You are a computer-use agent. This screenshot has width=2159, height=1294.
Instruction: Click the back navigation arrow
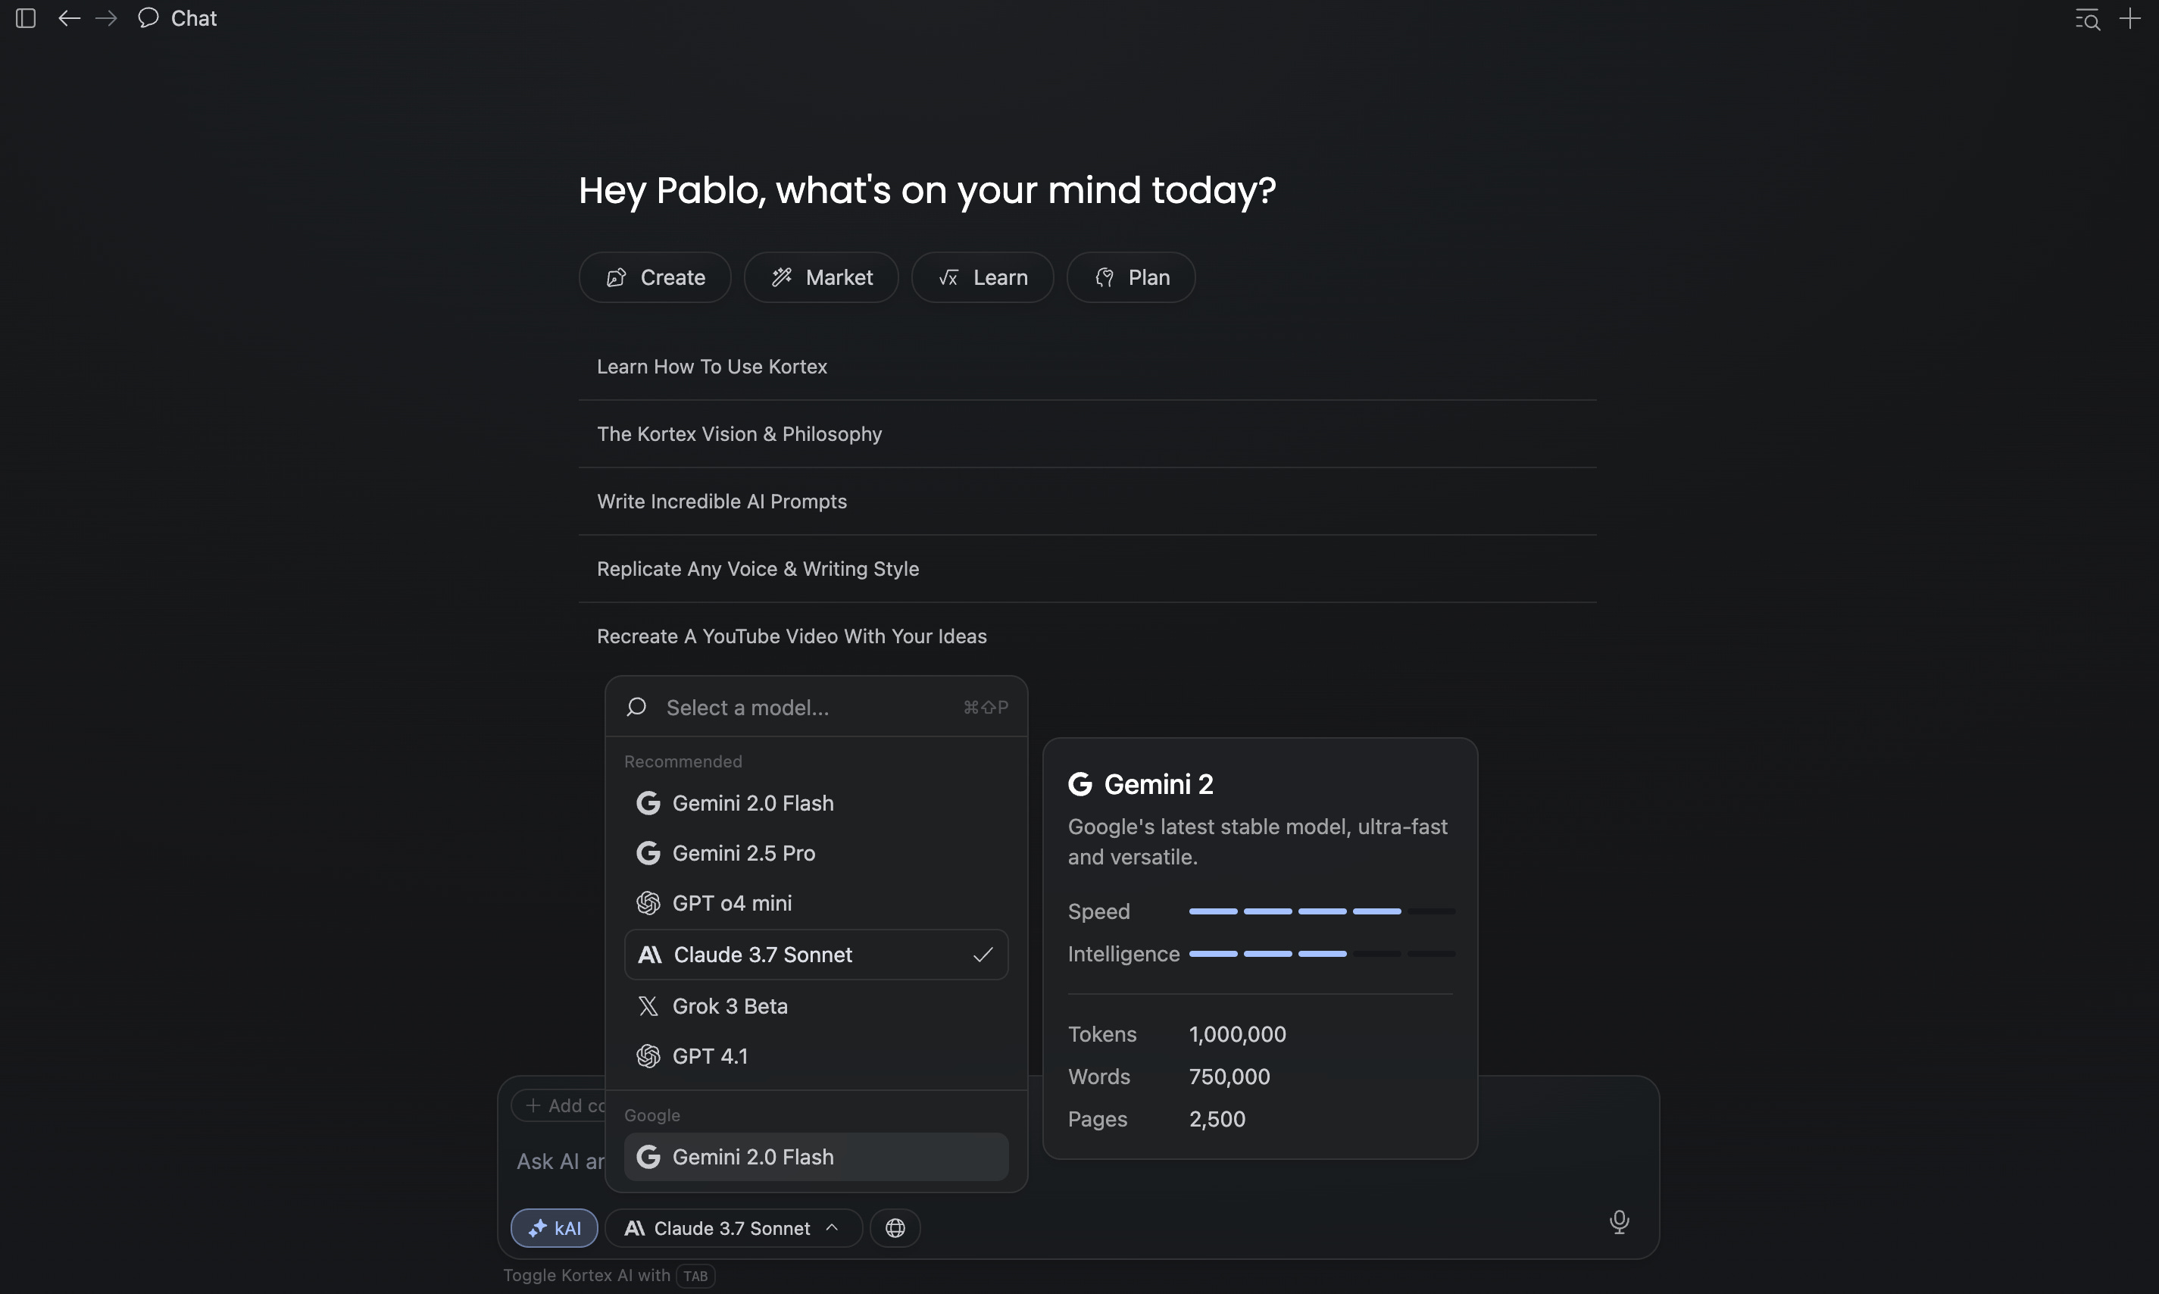[x=69, y=18]
